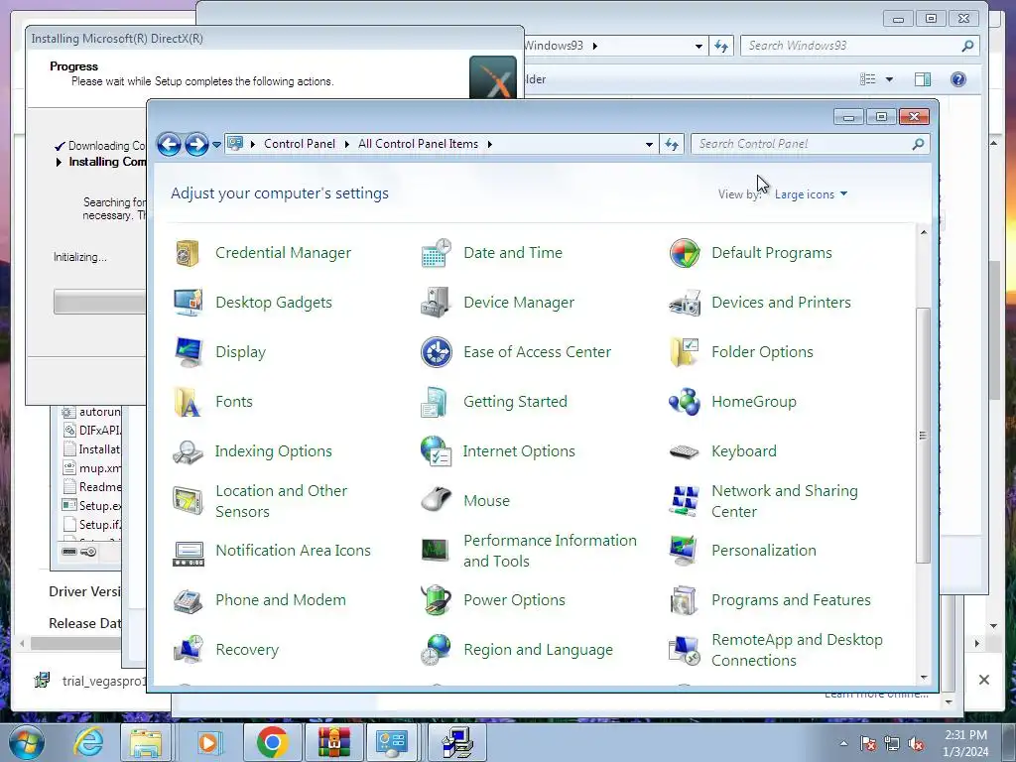Open the taskbar clock 2:31 PM

tap(965, 743)
